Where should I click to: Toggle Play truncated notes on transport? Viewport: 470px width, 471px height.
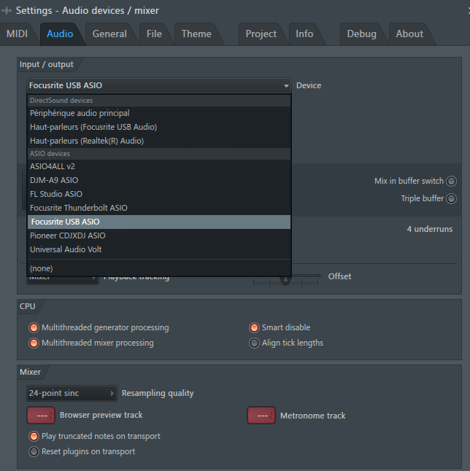(x=34, y=436)
